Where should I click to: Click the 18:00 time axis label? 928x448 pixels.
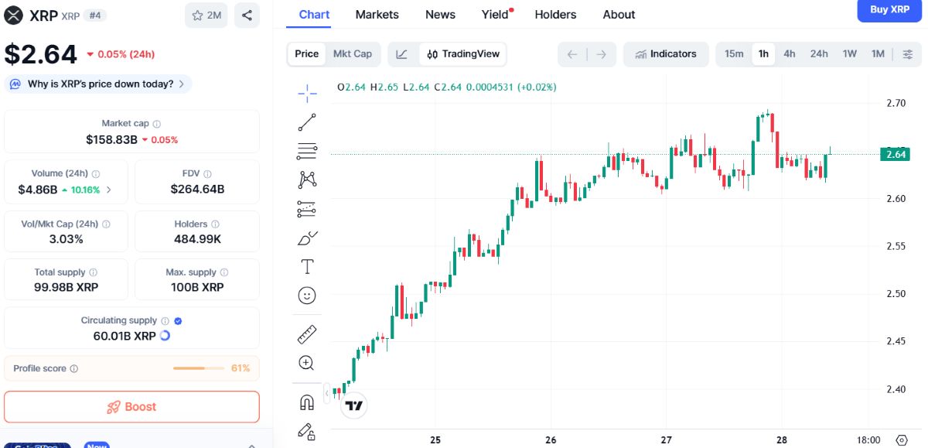coord(869,439)
